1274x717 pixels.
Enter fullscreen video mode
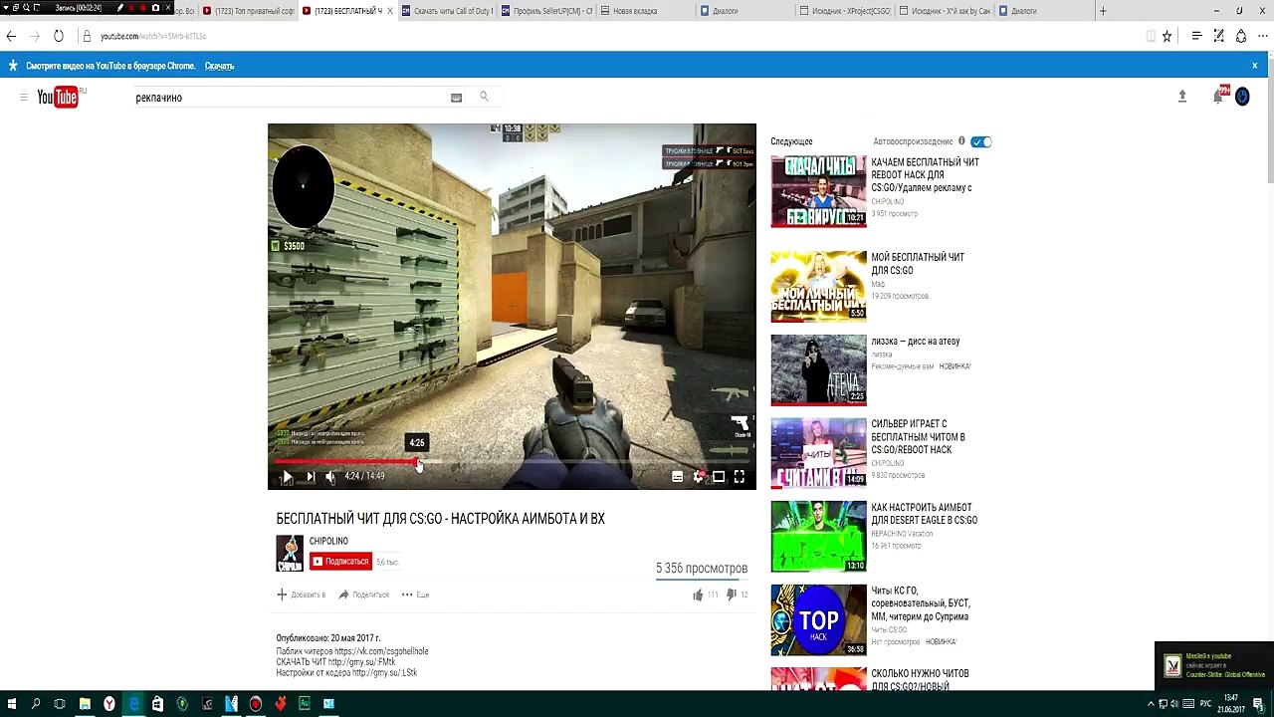coord(740,477)
